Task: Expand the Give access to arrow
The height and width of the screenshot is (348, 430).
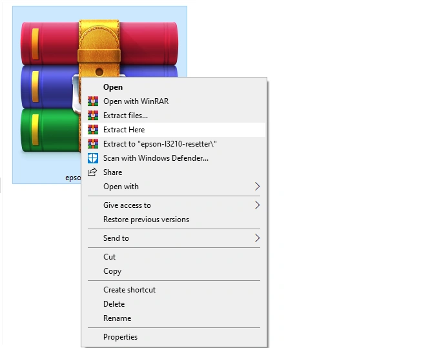Action: [257, 205]
